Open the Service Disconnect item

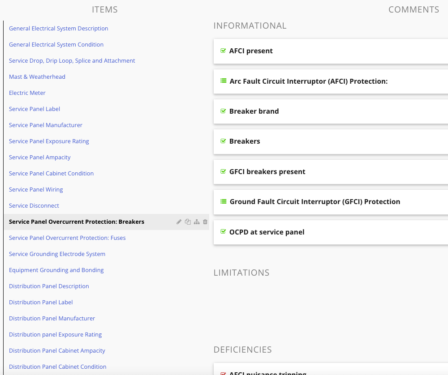(34, 206)
